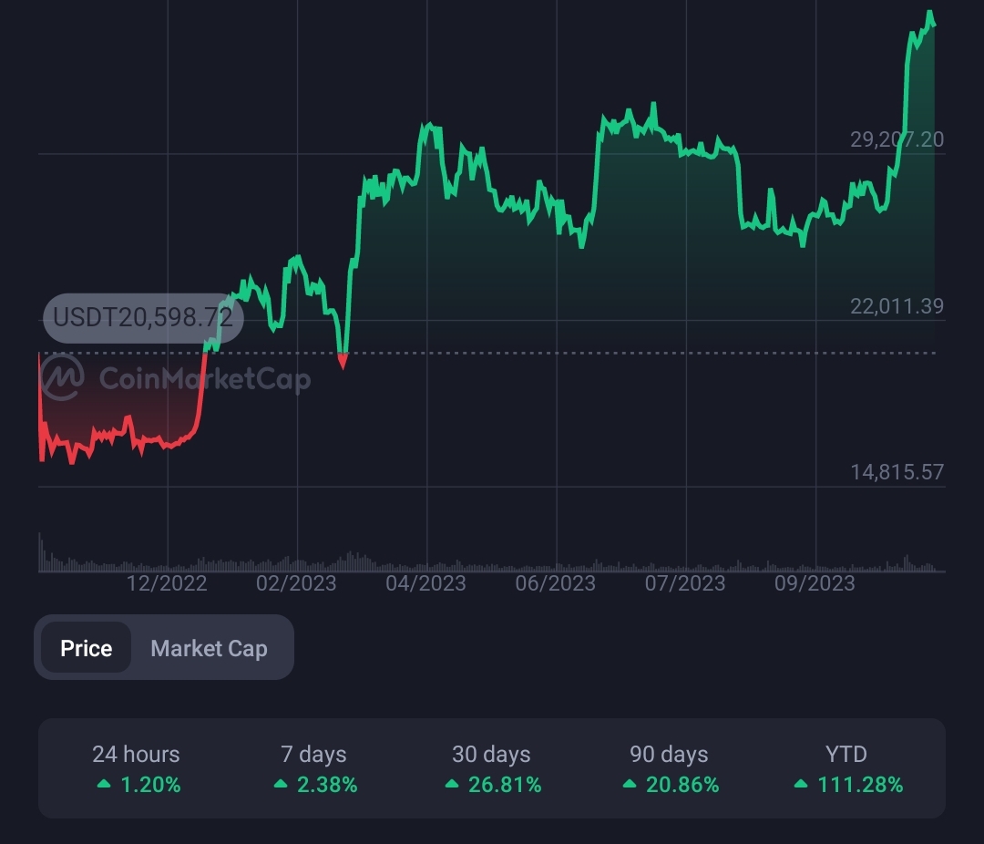Click the 04/2023 date axis label
Viewport: 984px width, 844px height.
(425, 582)
